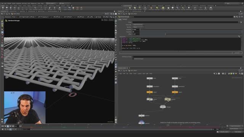This screenshot has width=244, height=137.
Task: Select the orange copy1 node
Action: (149, 92)
